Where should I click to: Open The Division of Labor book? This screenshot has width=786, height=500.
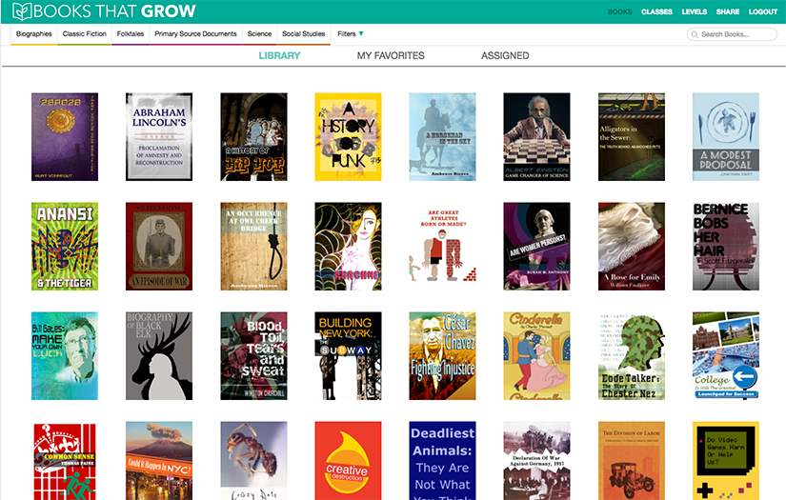click(631, 461)
